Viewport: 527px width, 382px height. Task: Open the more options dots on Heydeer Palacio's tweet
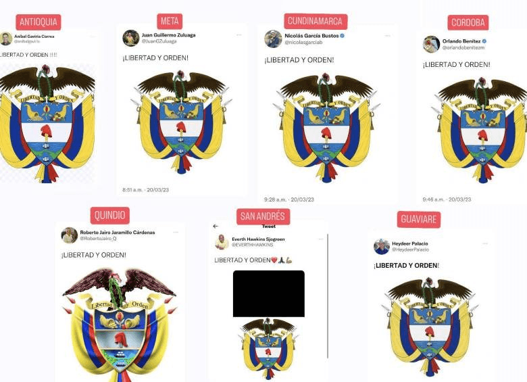point(485,243)
